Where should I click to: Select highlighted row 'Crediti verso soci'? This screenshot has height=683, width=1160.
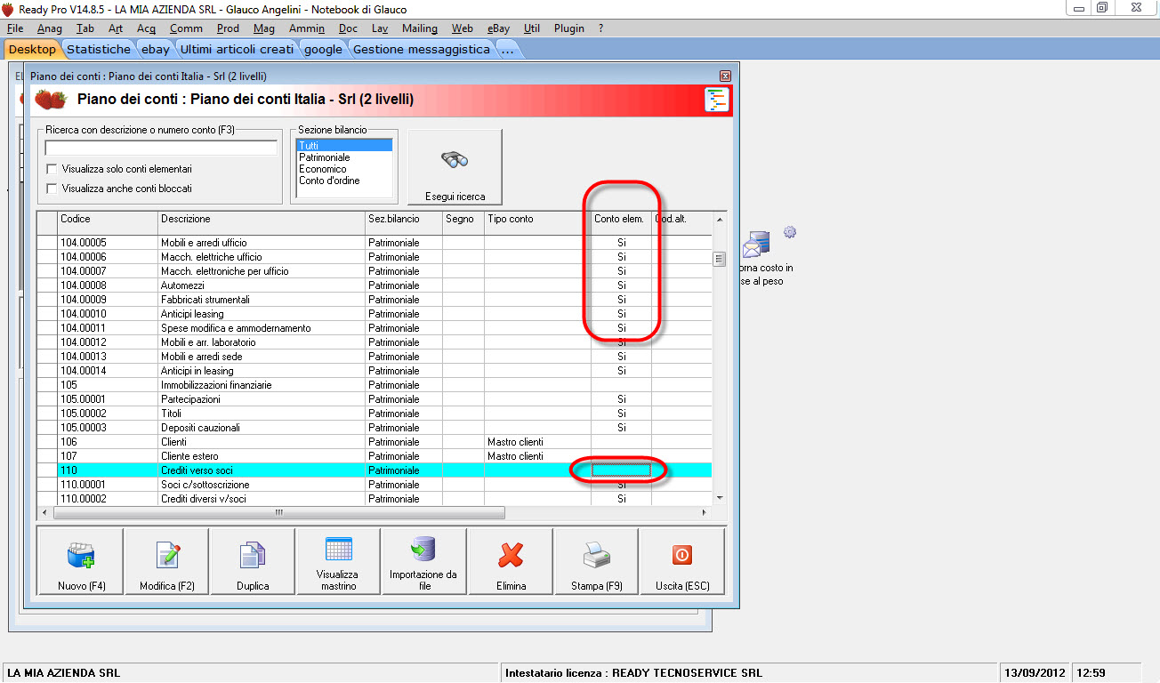pyautogui.click(x=374, y=470)
